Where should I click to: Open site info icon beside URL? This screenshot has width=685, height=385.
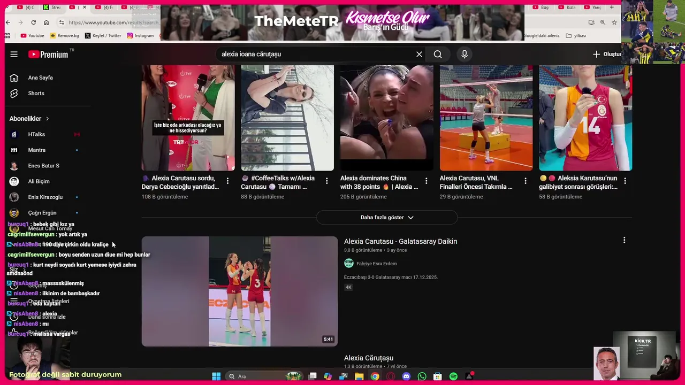point(62,22)
